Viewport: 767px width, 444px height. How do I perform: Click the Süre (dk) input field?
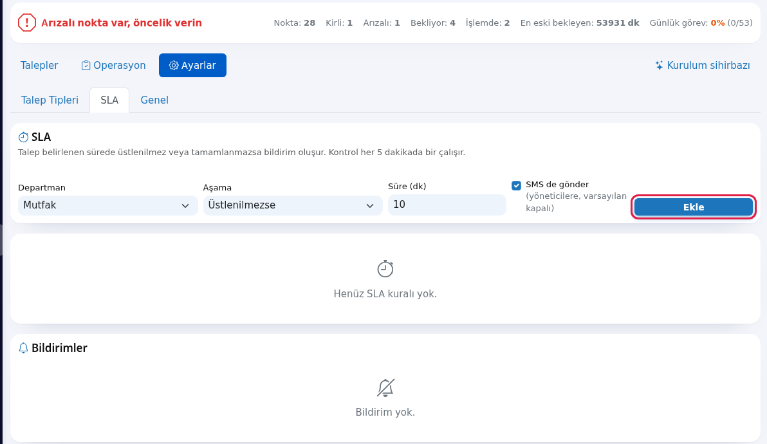click(x=447, y=205)
